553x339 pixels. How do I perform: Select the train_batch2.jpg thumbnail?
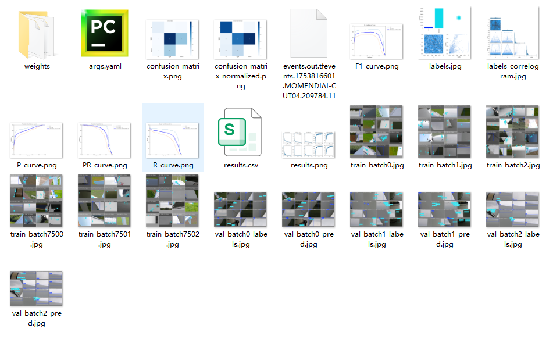512,131
